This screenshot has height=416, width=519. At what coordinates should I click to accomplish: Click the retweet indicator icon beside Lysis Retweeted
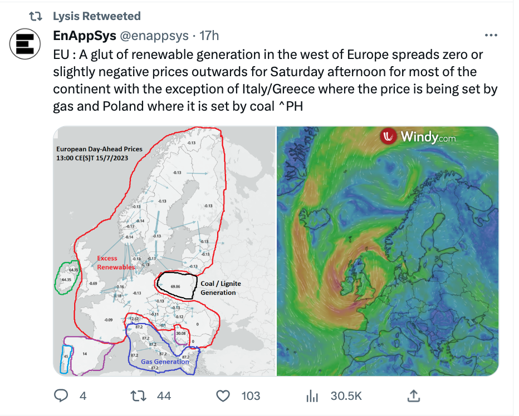point(36,16)
